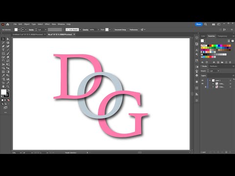Select the Eyedropper tool
The image size is (235, 176).
(x=3, y=75)
